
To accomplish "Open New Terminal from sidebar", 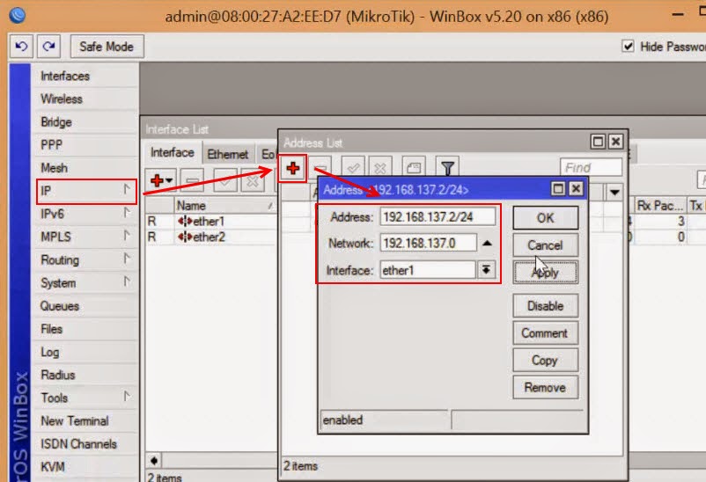I will point(85,420).
